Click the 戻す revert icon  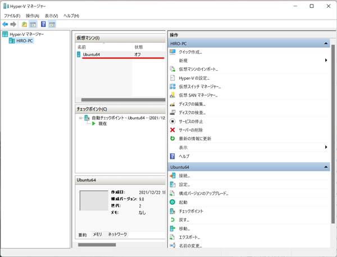[x=172, y=220]
